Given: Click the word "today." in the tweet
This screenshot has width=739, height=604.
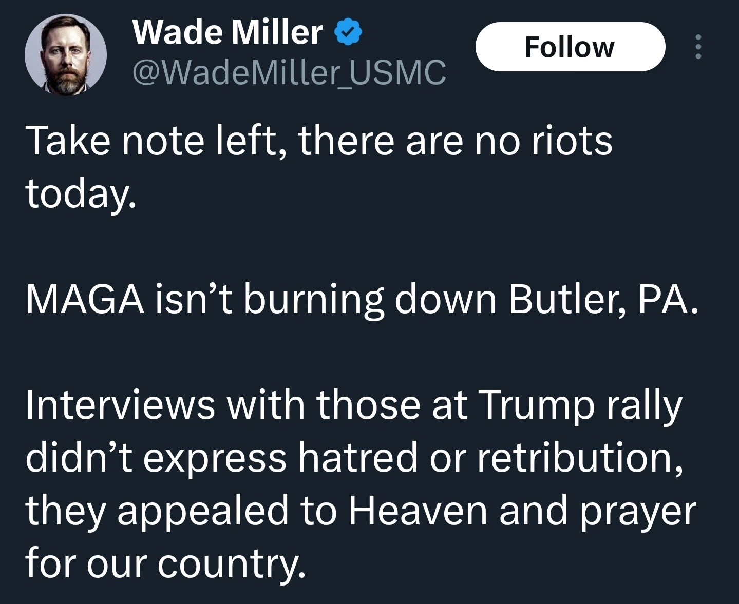Looking at the screenshot, I should 81,194.
